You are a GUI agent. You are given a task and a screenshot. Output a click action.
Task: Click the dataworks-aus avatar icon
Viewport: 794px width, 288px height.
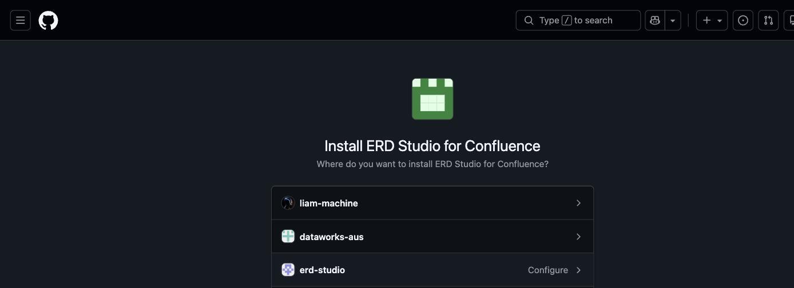(x=288, y=237)
